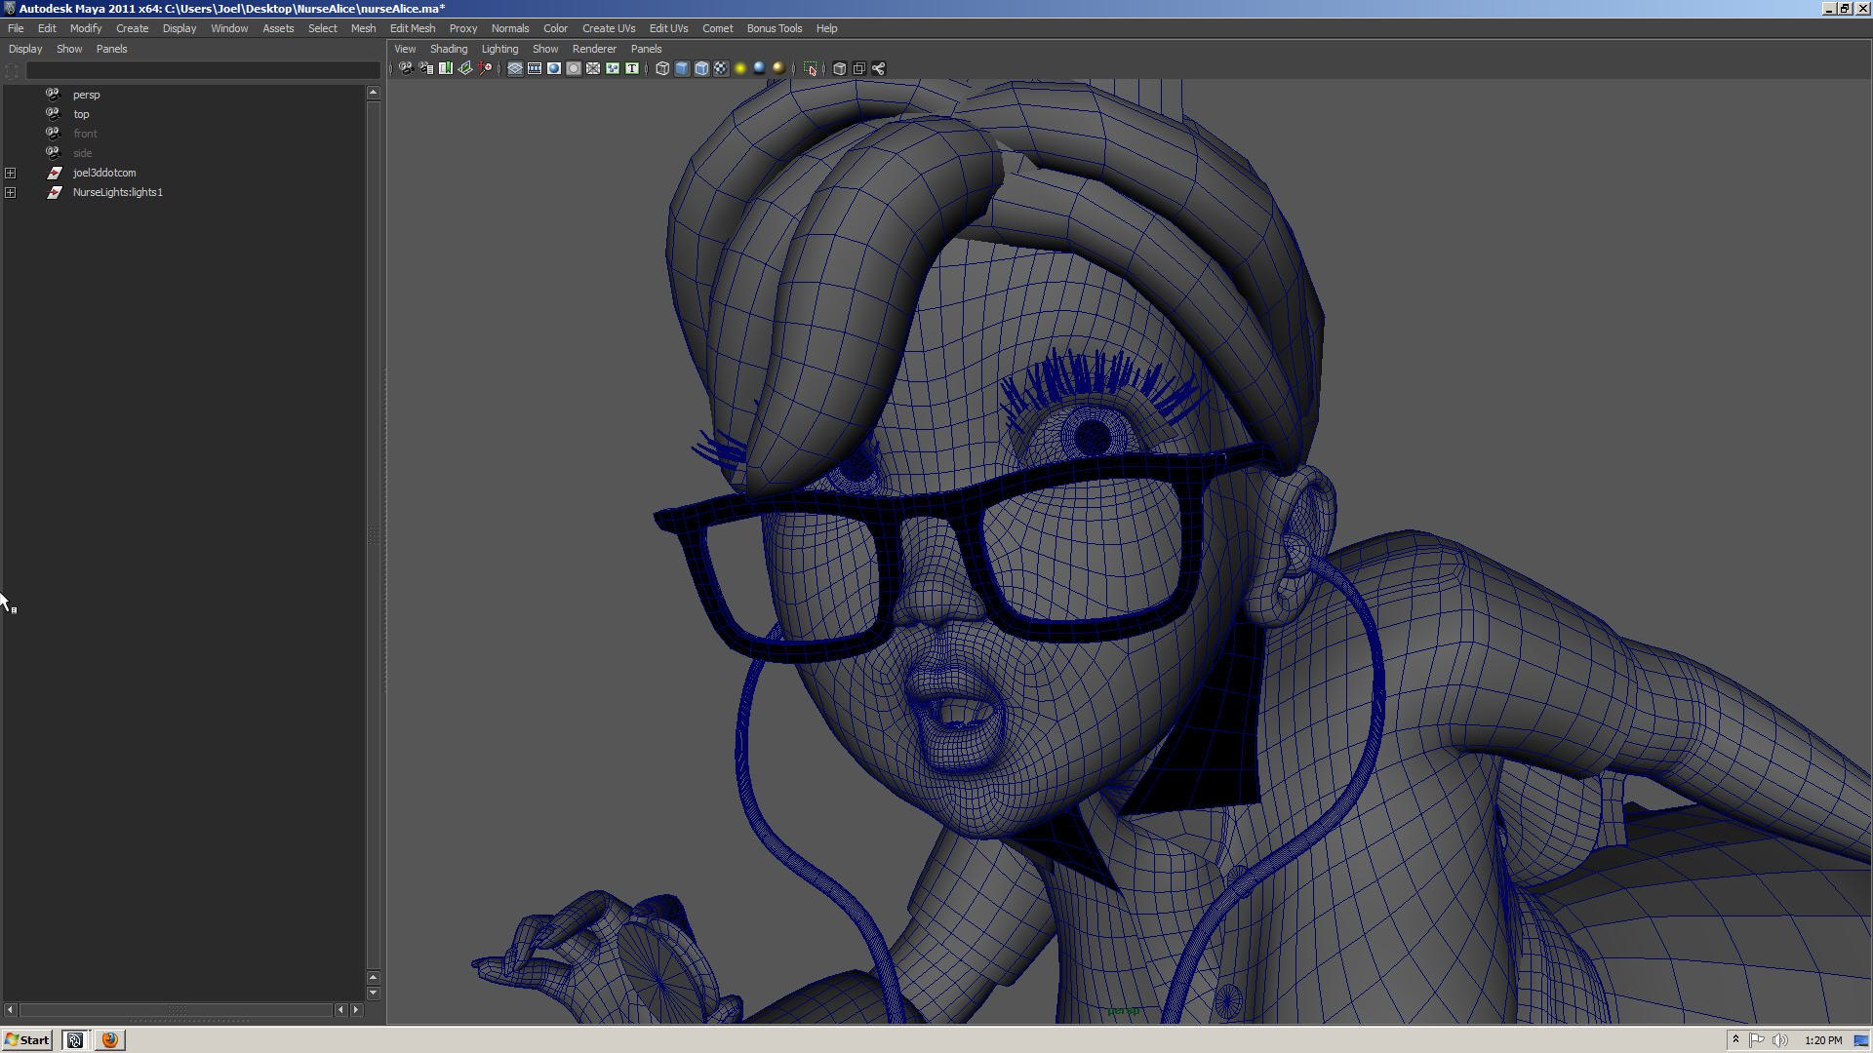
Task: Open the Lighting viewport menu
Action: [499, 49]
